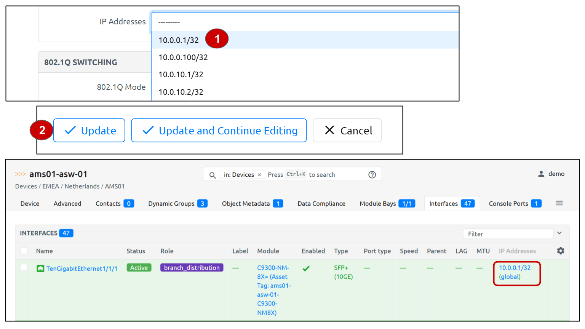Open the Data Compliance tab
Viewport: 585px width, 329px height.
coord(321,204)
